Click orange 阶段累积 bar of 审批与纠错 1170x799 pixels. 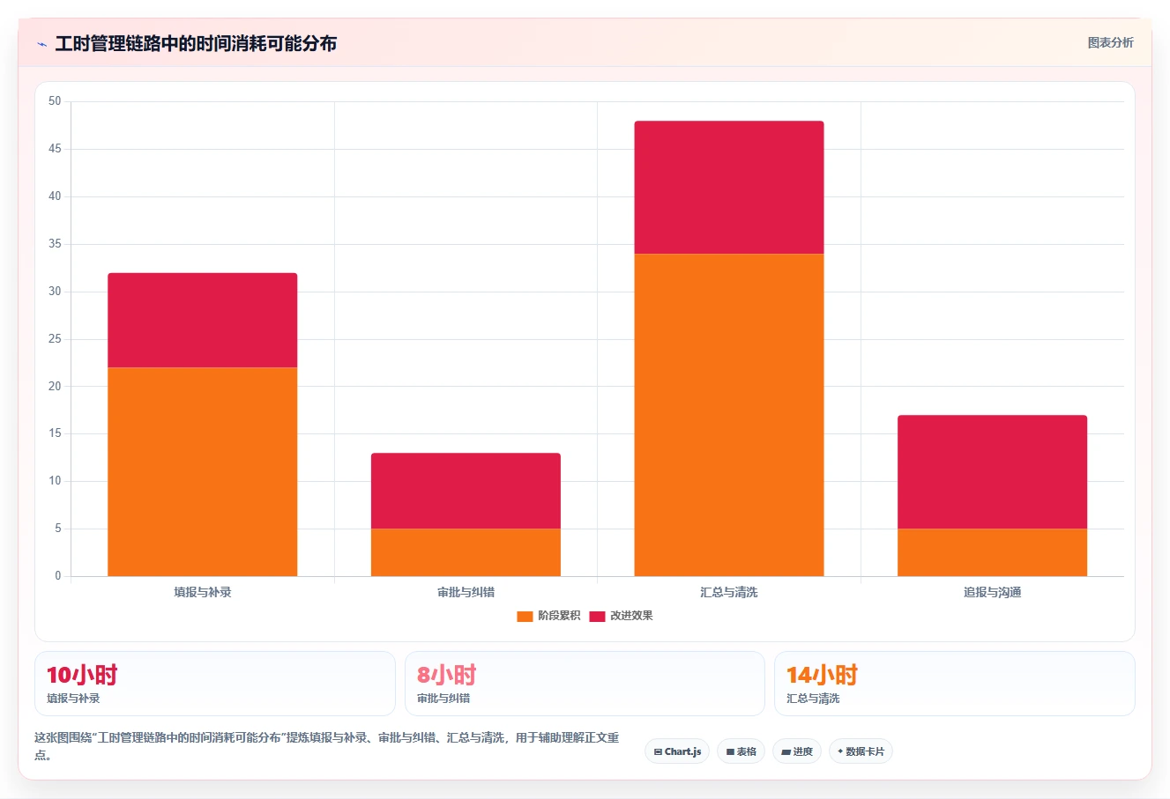(x=466, y=552)
